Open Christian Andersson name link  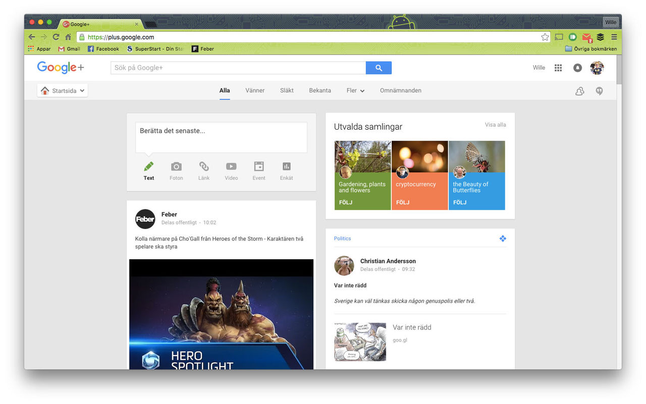tap(388, 261)
